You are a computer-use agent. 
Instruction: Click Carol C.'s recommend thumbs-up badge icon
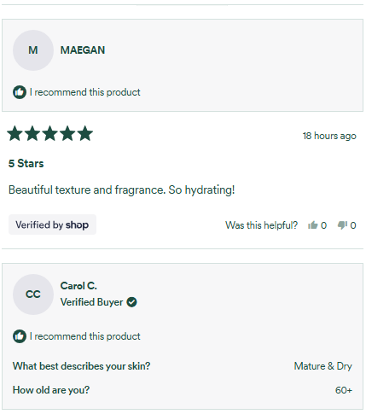(20, 336)
